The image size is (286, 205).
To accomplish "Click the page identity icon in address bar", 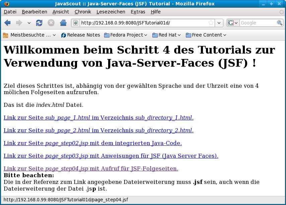I will (x=76, y=23).
